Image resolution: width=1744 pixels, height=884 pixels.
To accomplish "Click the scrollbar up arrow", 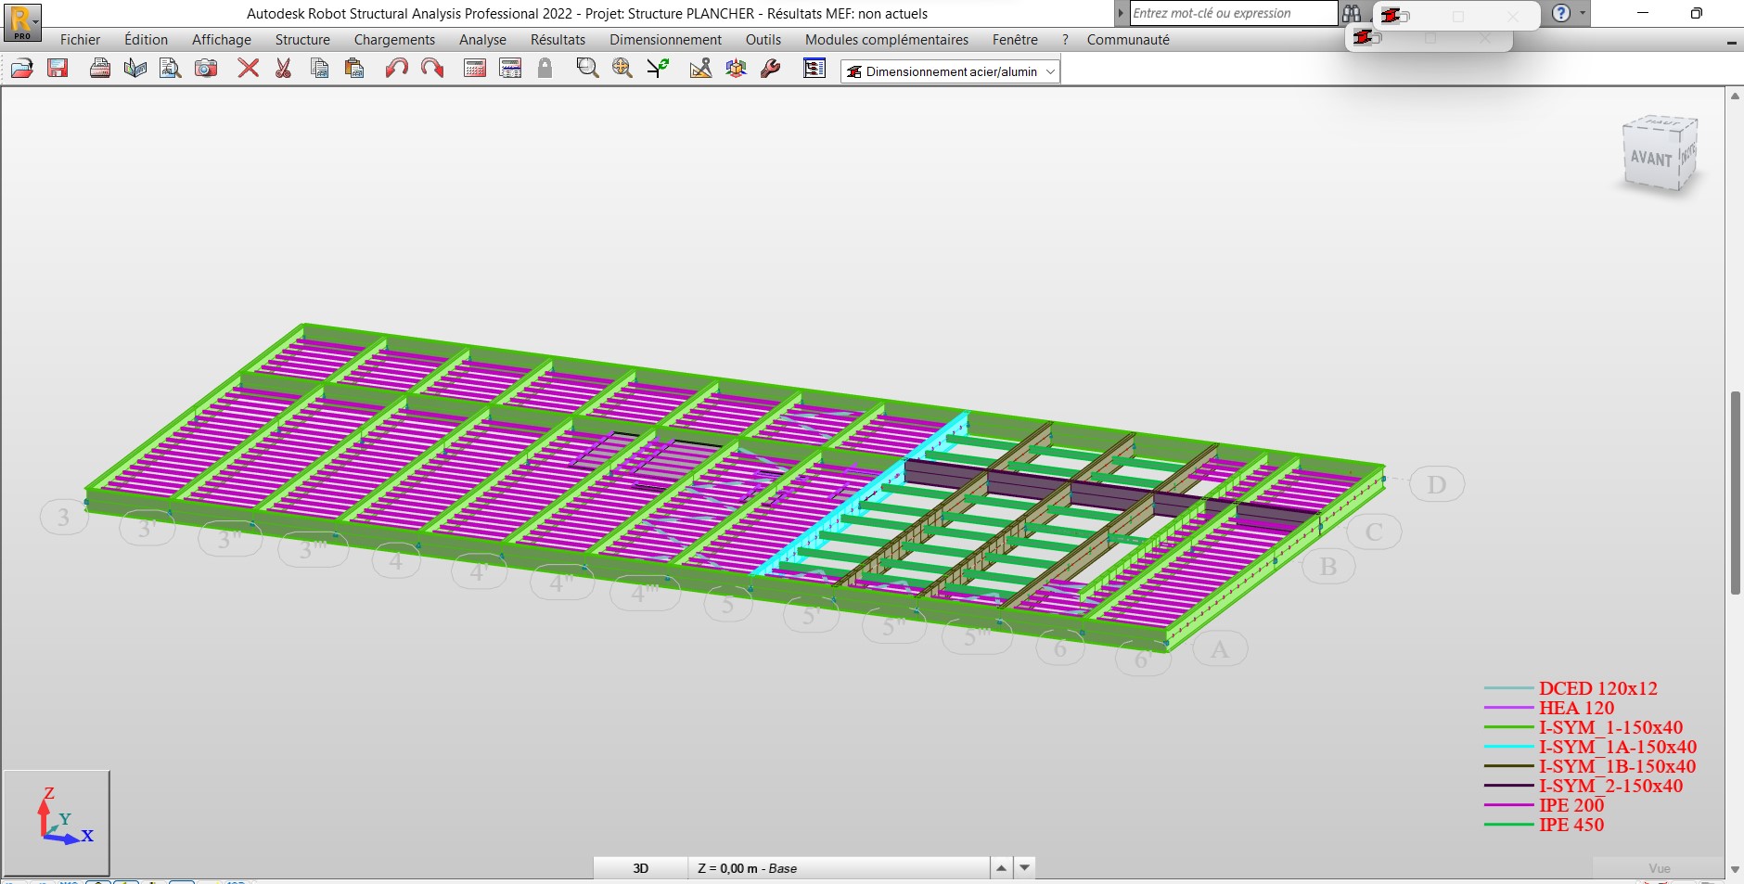I will 1735,96.
